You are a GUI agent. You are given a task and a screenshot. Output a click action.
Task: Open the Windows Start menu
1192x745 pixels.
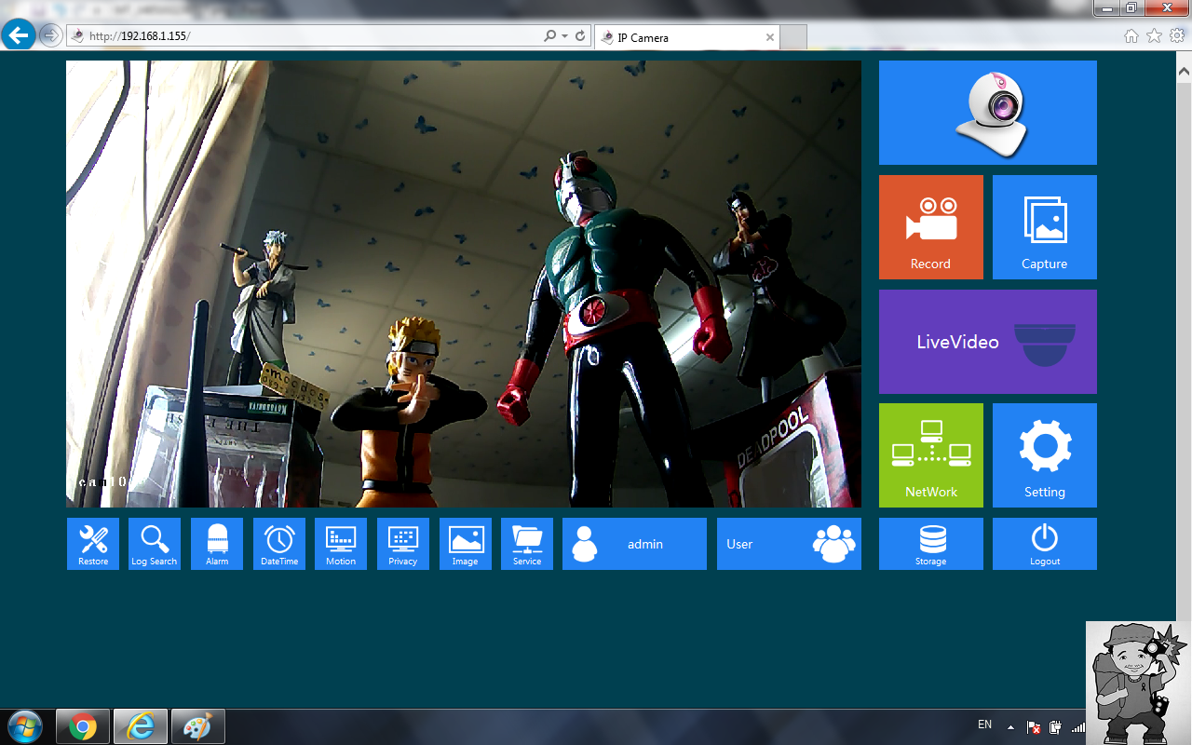point(25,726)
